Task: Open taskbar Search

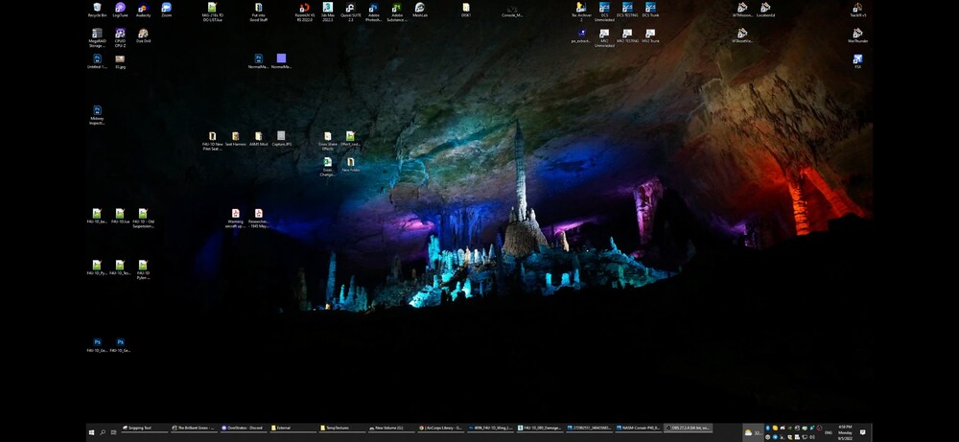Action: (103, 432)
